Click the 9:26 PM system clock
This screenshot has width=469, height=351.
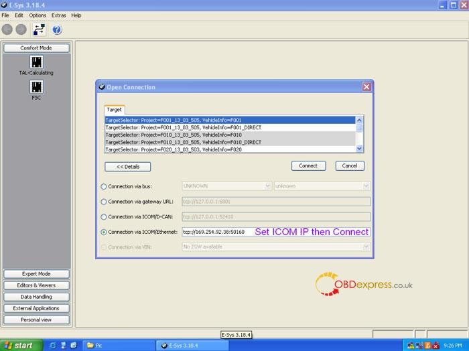pyautogui.click(x=452, y=346)
